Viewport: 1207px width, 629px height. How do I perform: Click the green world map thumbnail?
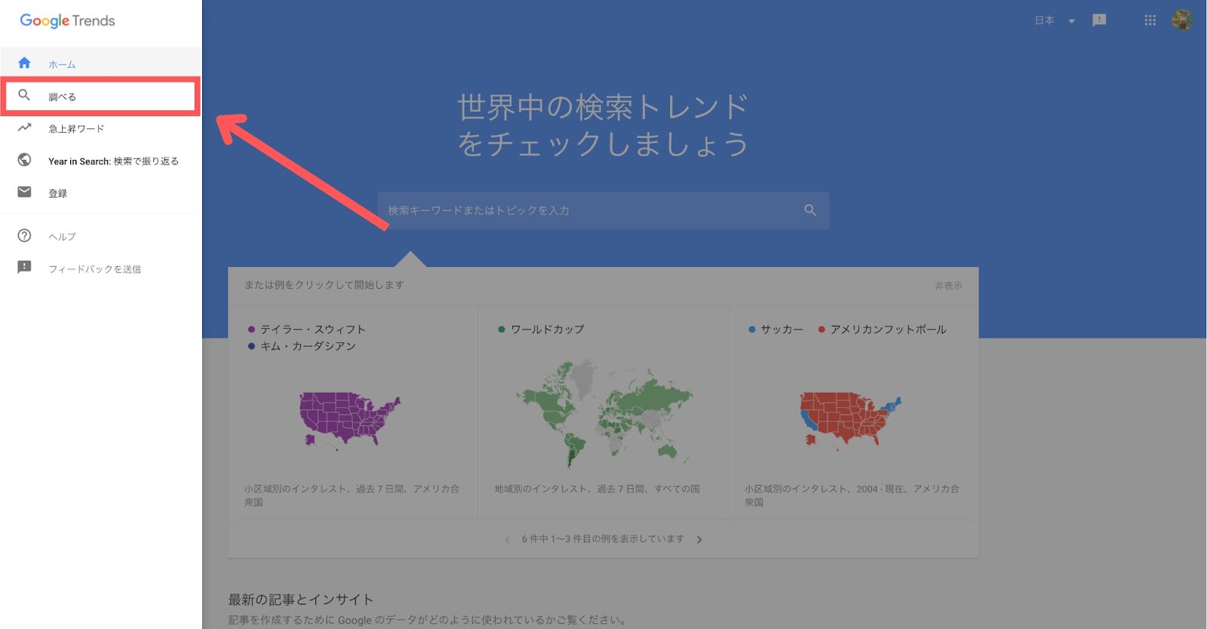coord(603,413)
